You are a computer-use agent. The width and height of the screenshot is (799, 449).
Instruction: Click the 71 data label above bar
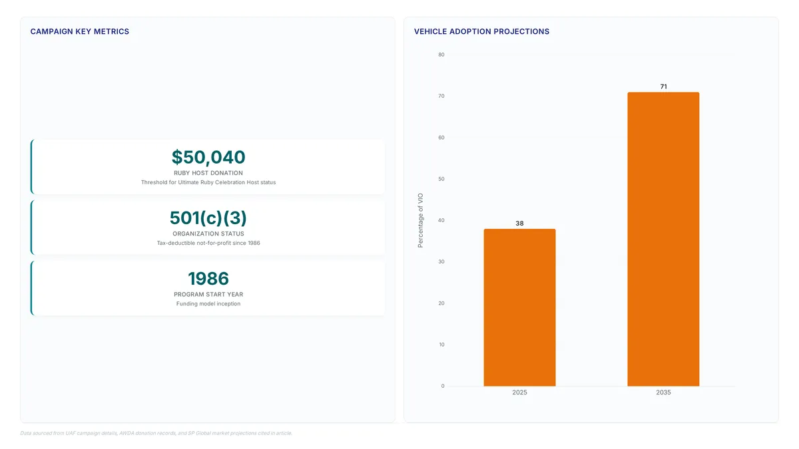point(663,86)
